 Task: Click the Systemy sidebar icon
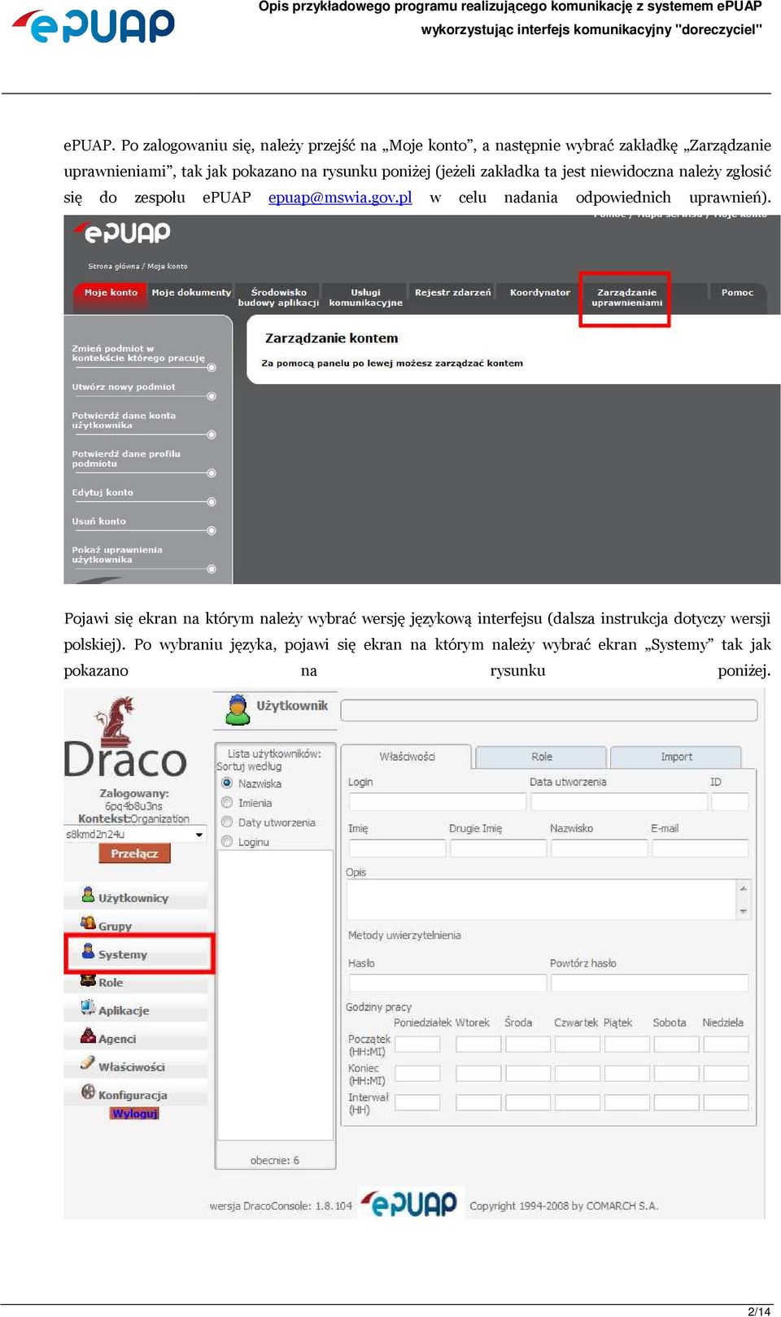88,950
